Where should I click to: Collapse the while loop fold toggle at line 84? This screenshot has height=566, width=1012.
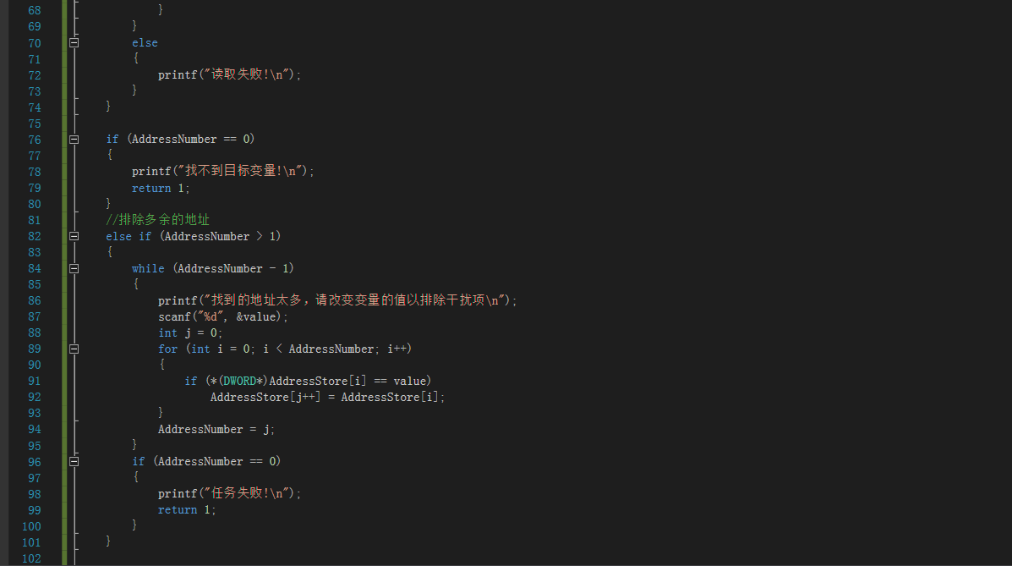[x=74, y=269]
